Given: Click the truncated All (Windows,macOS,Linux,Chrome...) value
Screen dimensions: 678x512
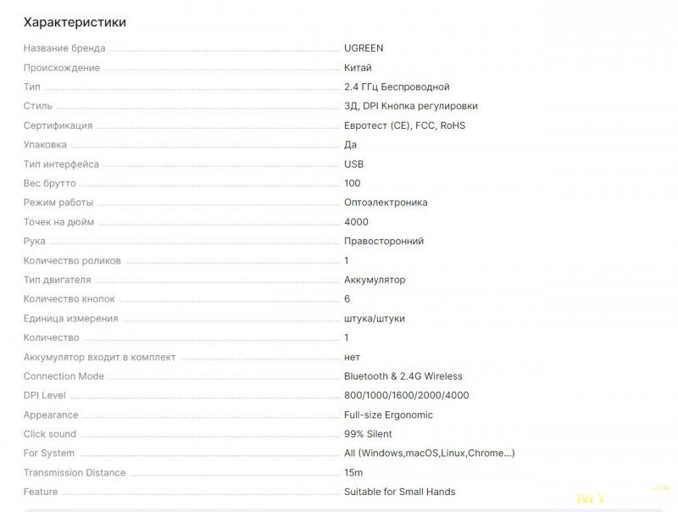Looking at the screenshot, I should coord(429,454).
